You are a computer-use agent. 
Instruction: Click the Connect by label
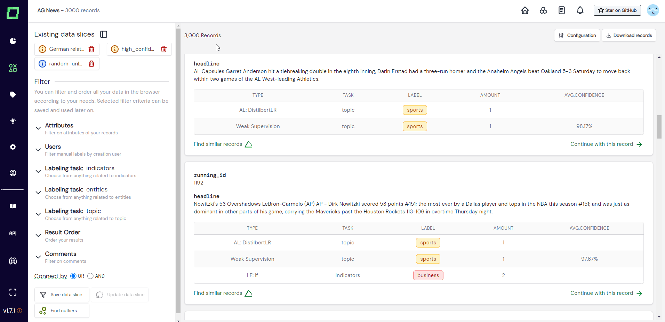click(51, 276)
